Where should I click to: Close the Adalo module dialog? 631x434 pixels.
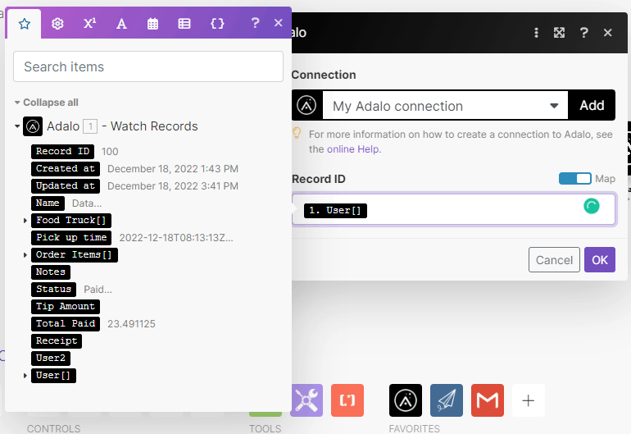coord(608,33)
